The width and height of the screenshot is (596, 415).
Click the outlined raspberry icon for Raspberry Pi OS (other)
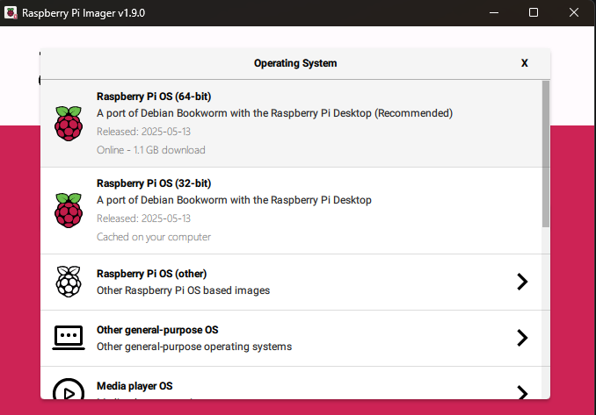[69, 282]
